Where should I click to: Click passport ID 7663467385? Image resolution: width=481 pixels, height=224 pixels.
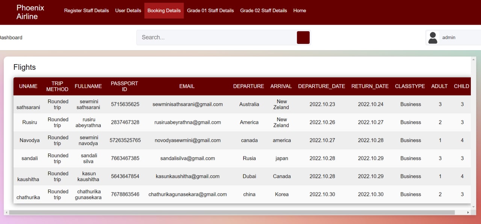point(125,158)
